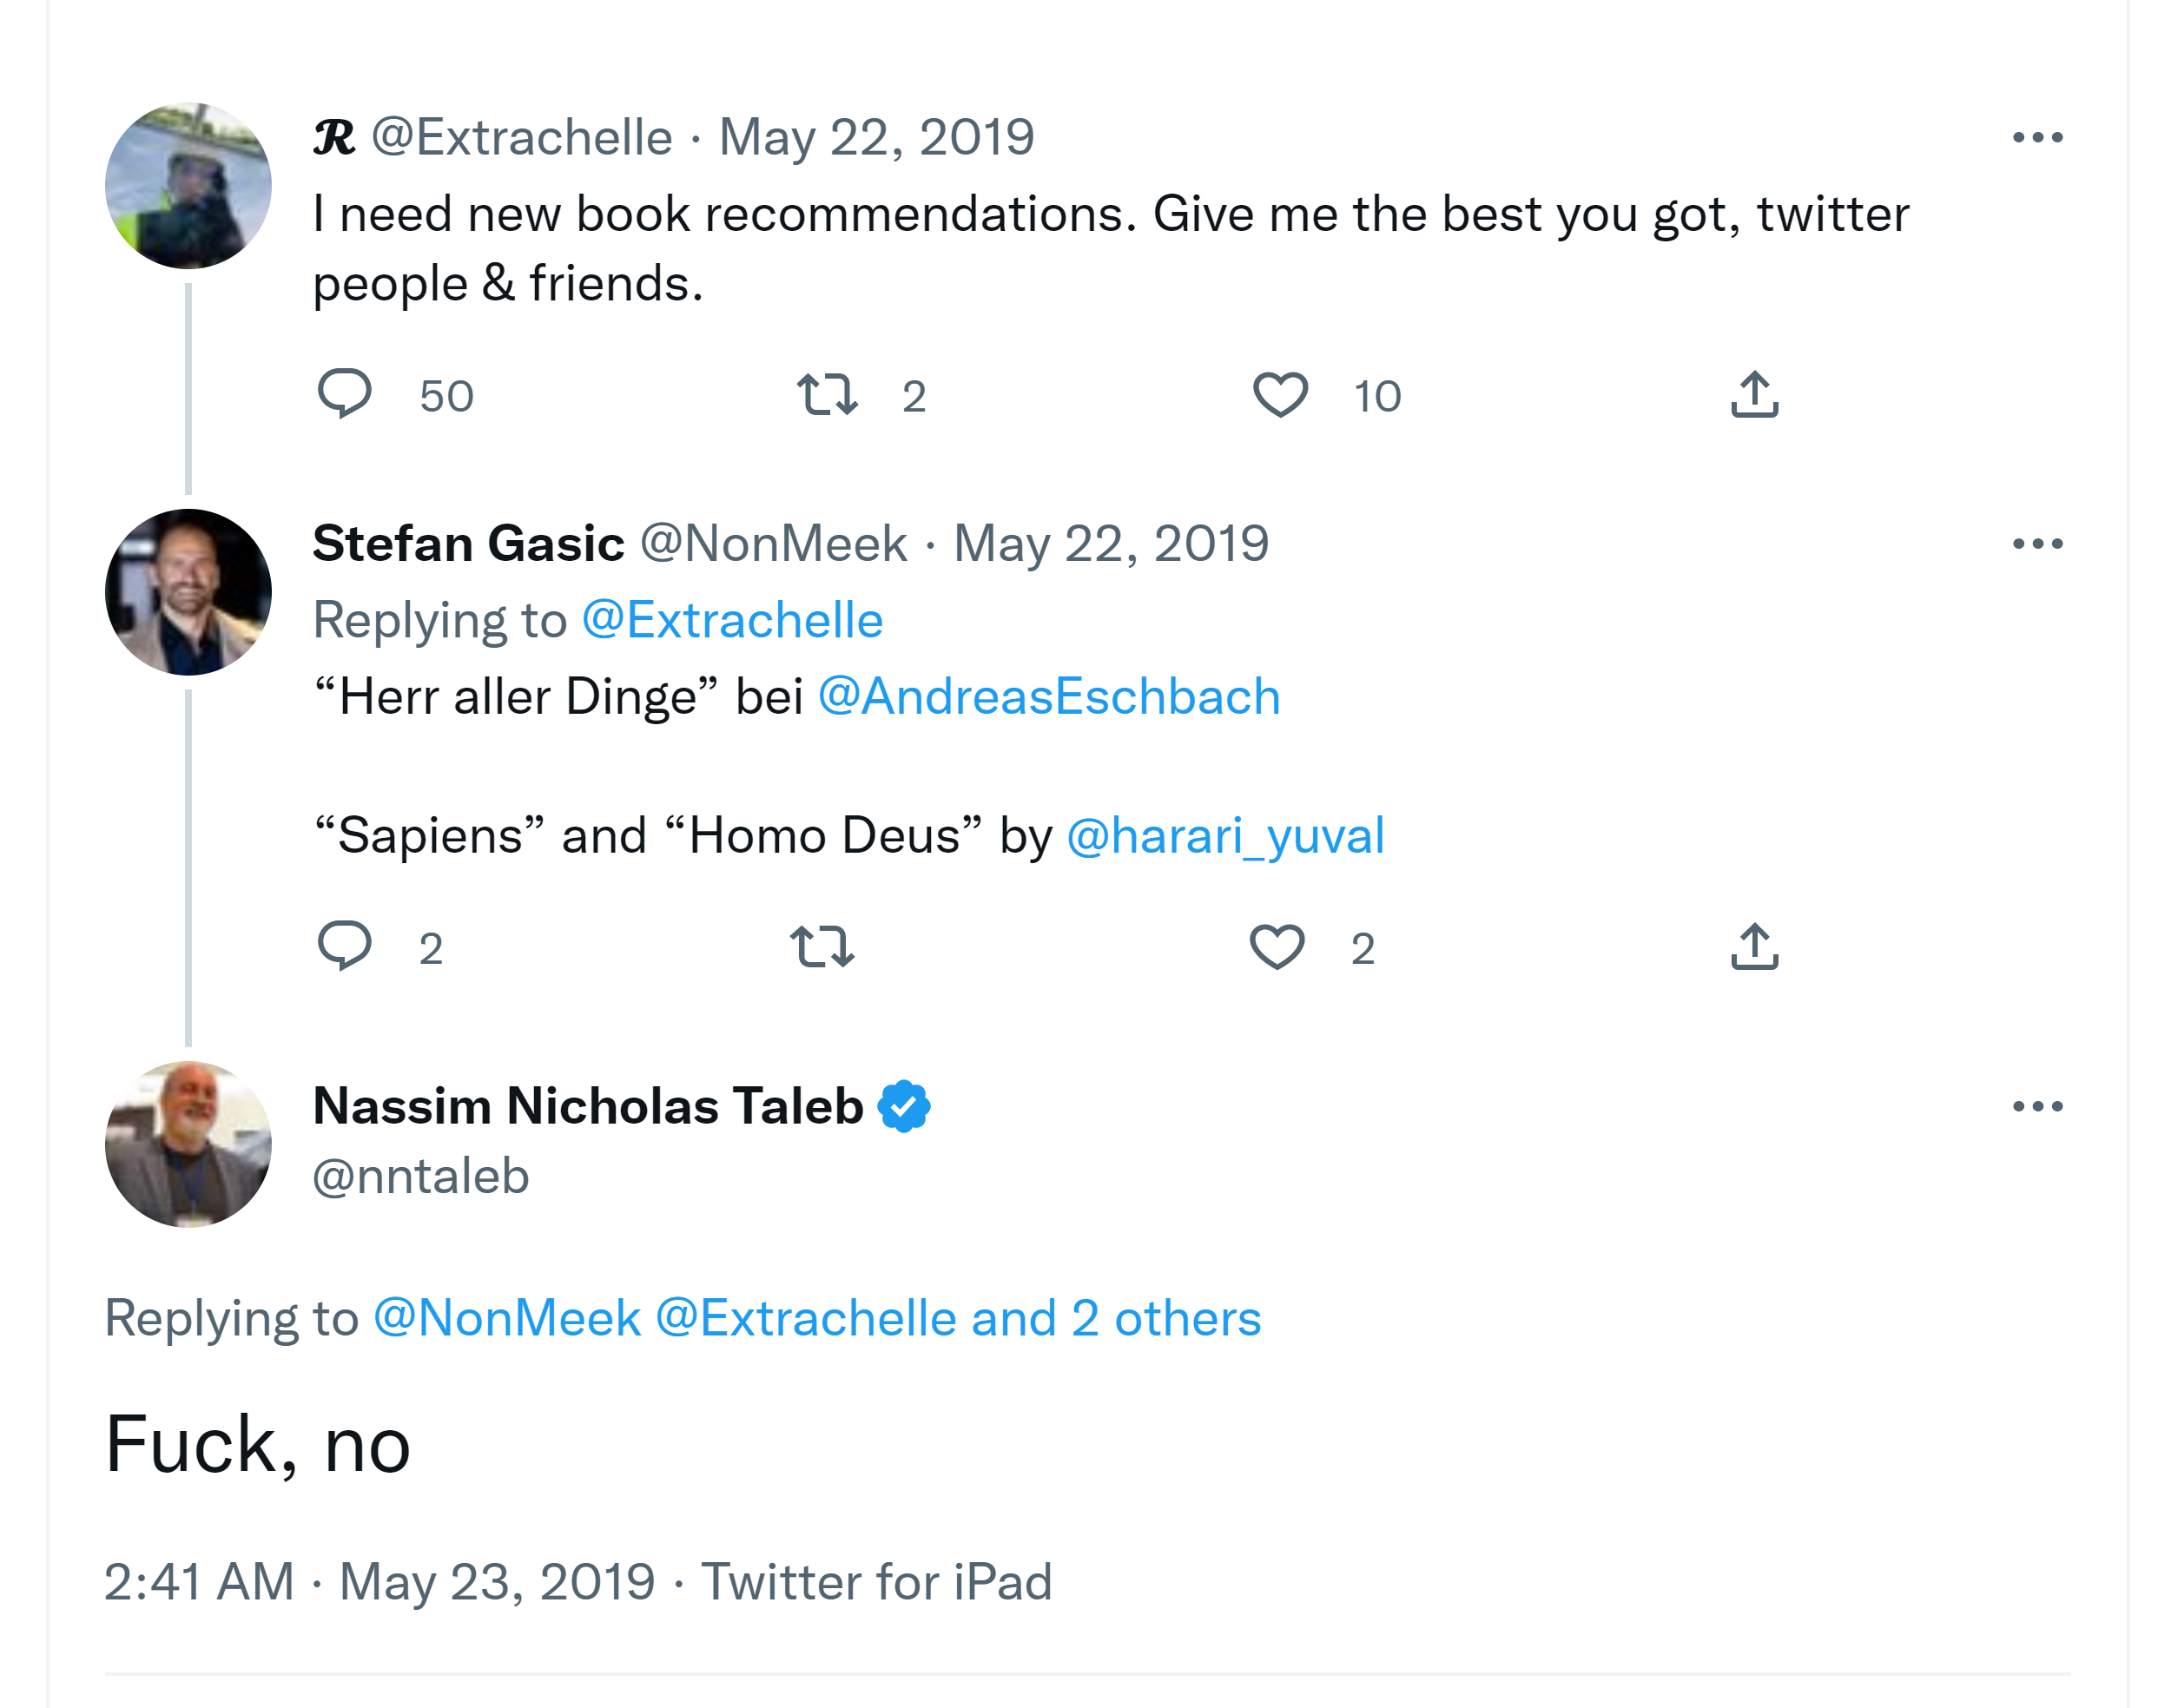
Task: View Extrachelle's profile picture
Action: pyautogui.click(x=188, y=186)
